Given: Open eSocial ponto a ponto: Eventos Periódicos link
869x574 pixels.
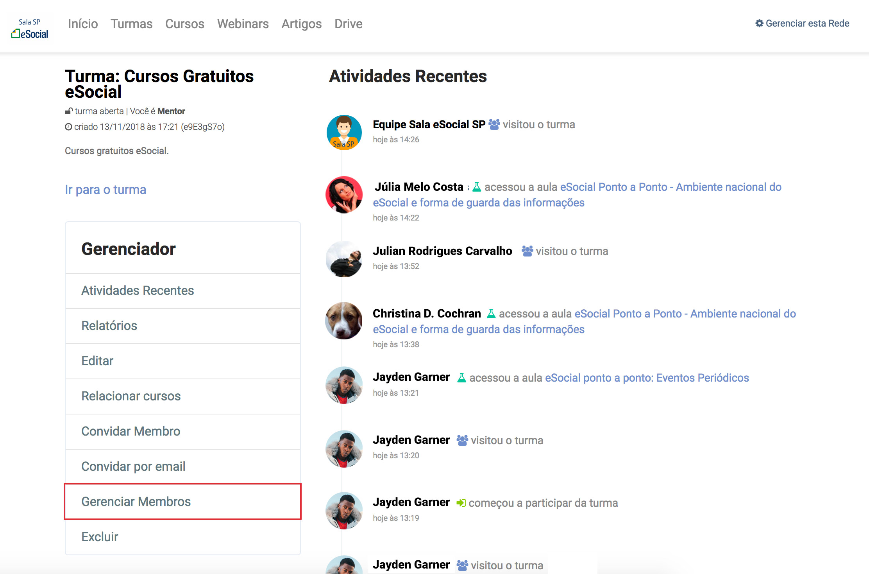Looking at the screenshot, I should tap(647, 378).
